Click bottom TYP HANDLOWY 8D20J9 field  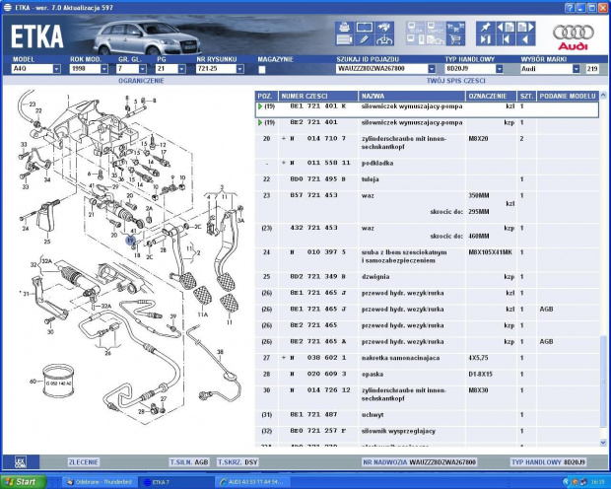click(x=548, y=462)
